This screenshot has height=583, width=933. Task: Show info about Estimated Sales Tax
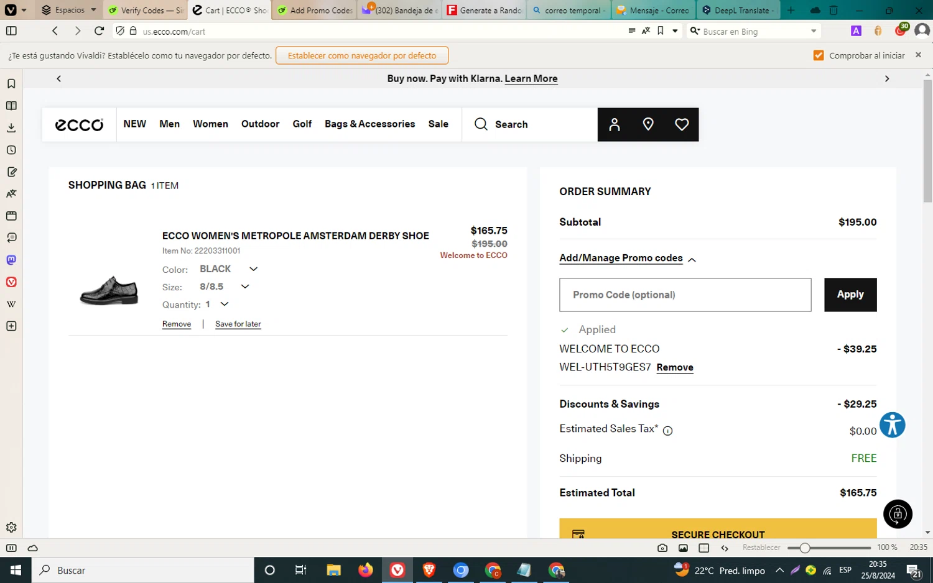coord(667,431)
